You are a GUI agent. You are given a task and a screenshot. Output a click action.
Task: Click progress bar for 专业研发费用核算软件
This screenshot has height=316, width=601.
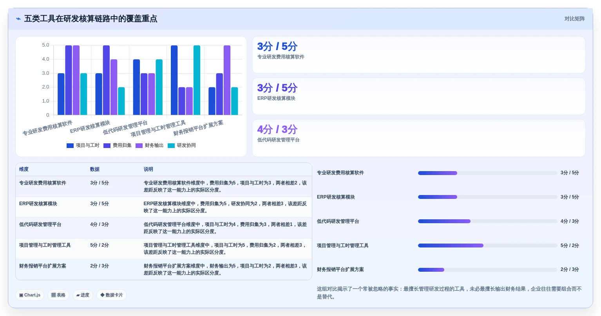pyautogui.click(x=487, y=173)
